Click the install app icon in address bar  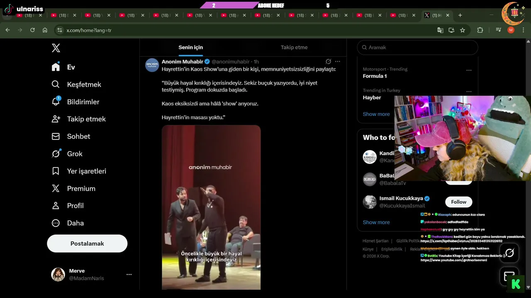pos(451,30)
